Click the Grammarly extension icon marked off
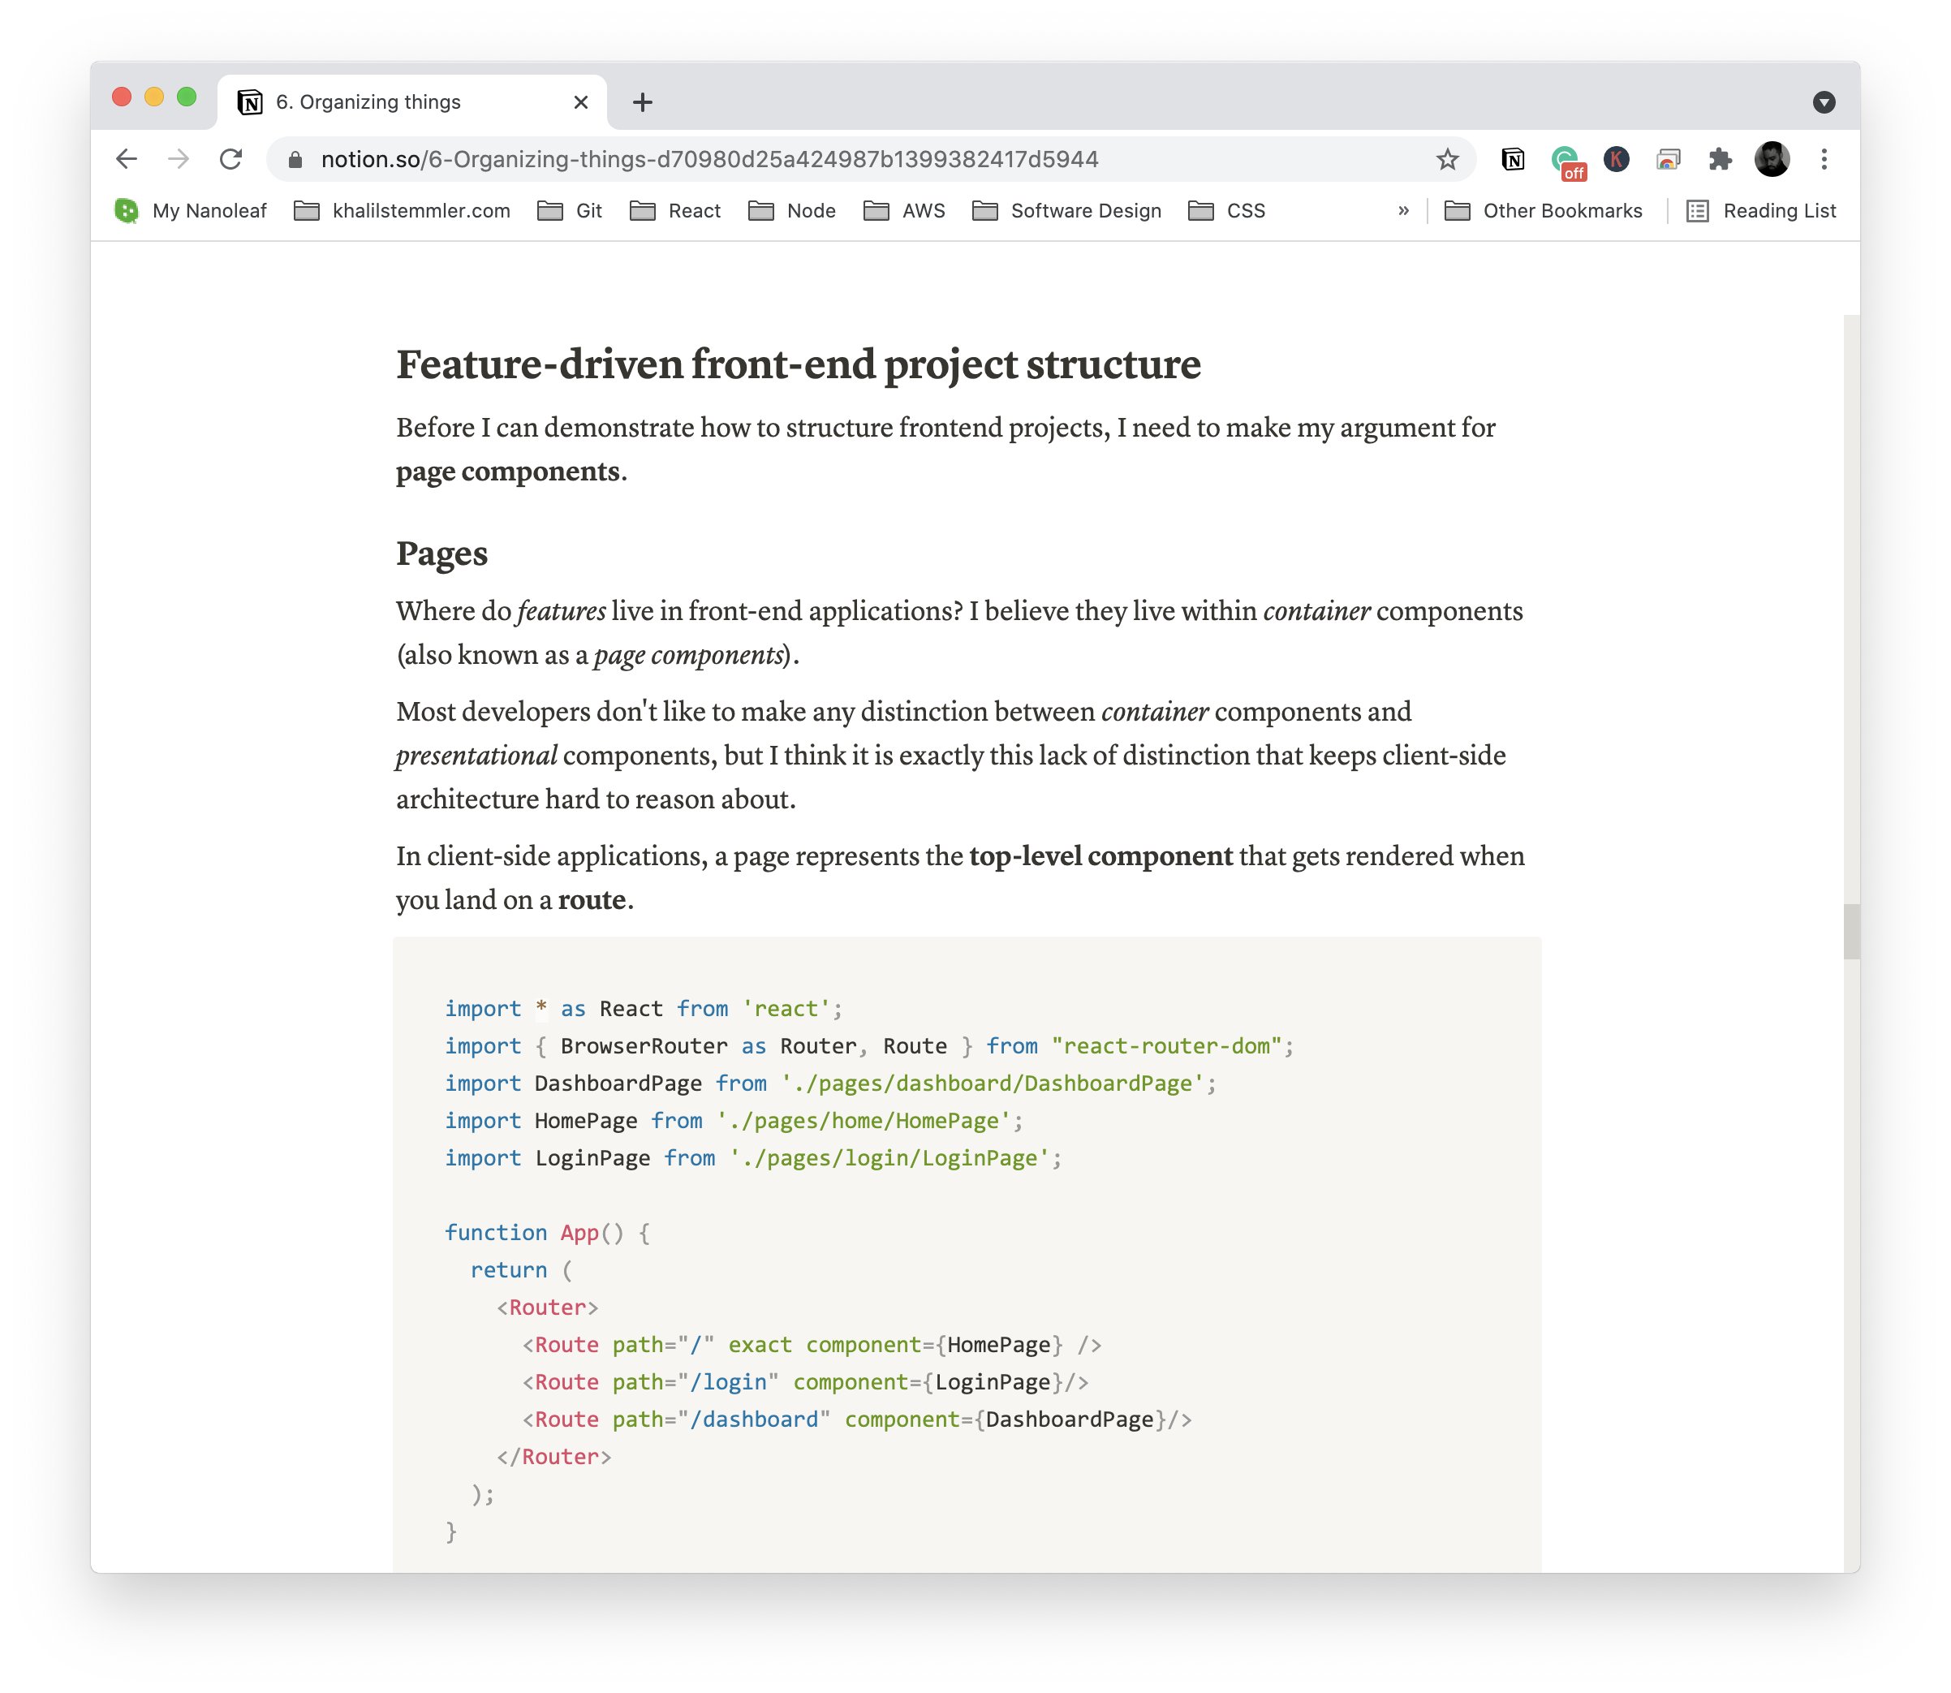1951x1693 pixels. coord(1566,160)
